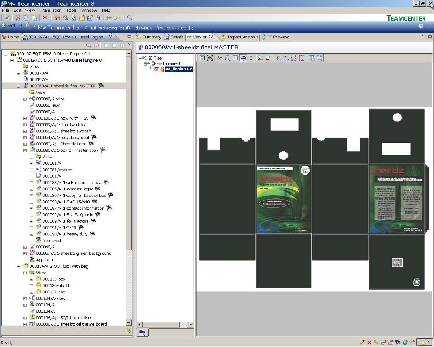
Task: Expand the 000178/A tree node
Action: pos(18,73)
